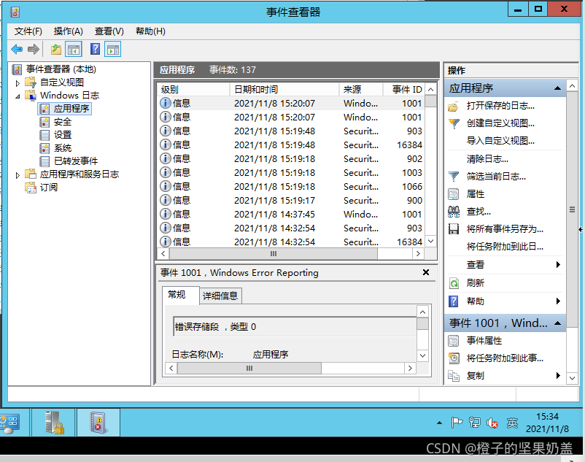
Task: Click the Up One Level folder icon
Action: coord(56,50)
